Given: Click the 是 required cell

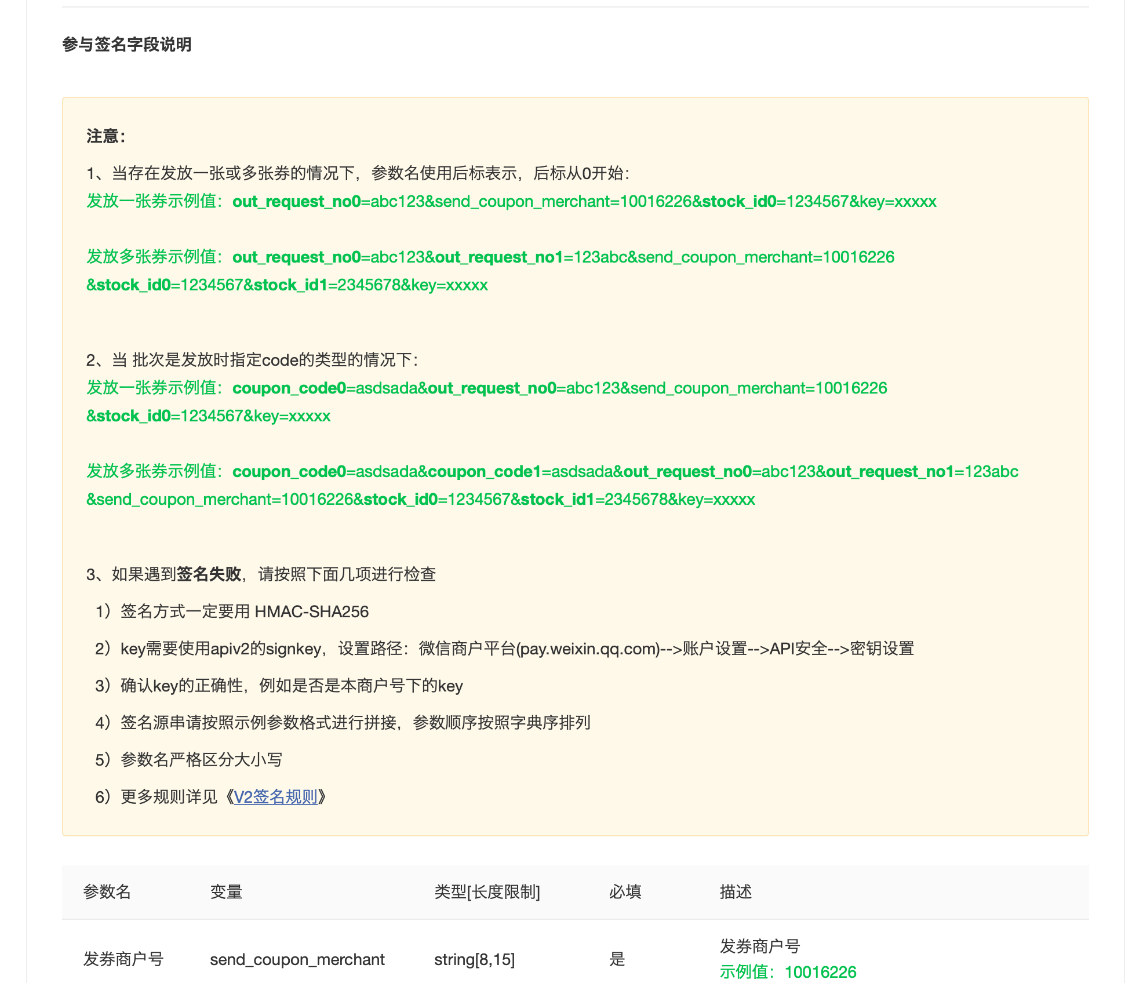Looking at the screenshot, I should click(x=617, y=959).
